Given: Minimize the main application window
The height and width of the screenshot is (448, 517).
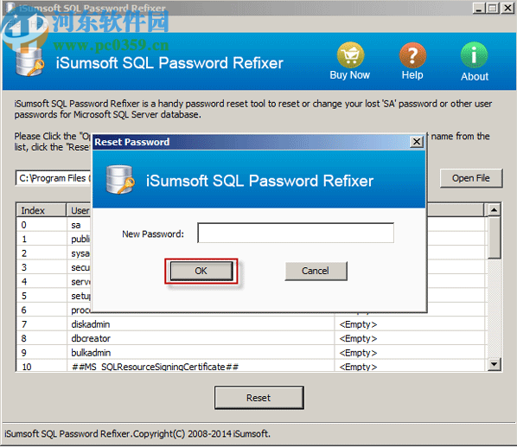Looking at the screenshot, I should click(478, 9).
